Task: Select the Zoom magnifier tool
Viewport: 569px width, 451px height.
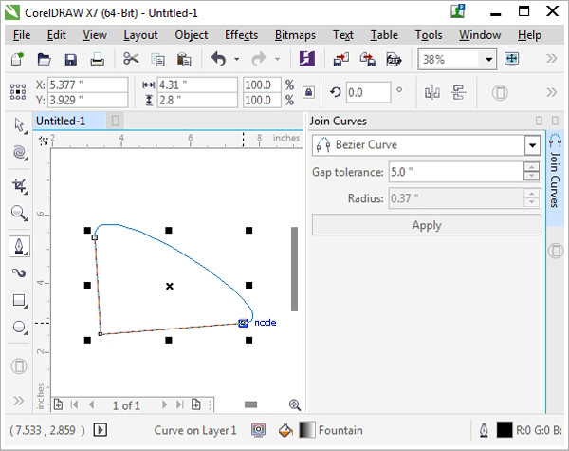Action: [x=19, y=213]
